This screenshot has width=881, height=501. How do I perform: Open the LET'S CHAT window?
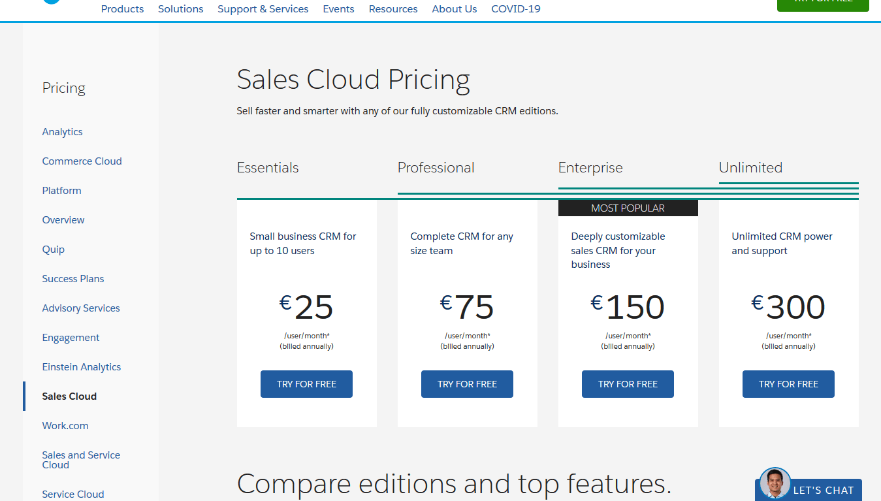point(824,490)
